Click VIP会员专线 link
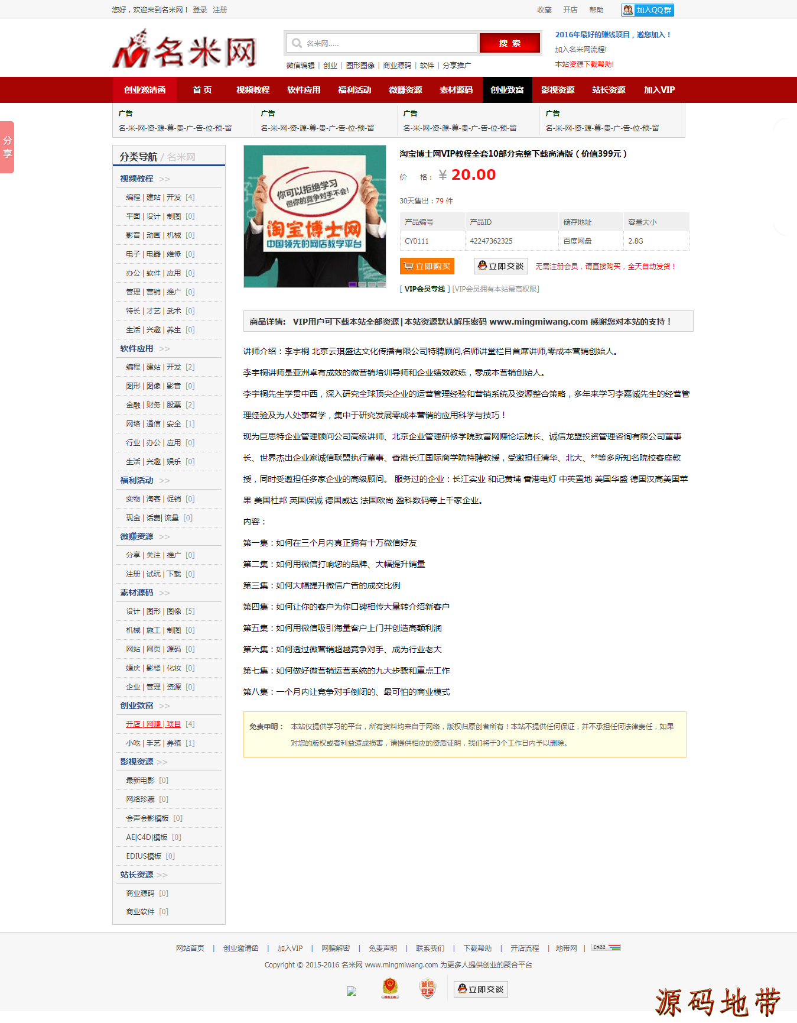797x1023 pixels. 425,289
